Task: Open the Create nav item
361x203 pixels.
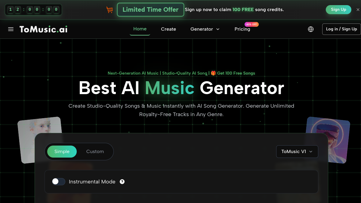Action: [x=168, y=29]
